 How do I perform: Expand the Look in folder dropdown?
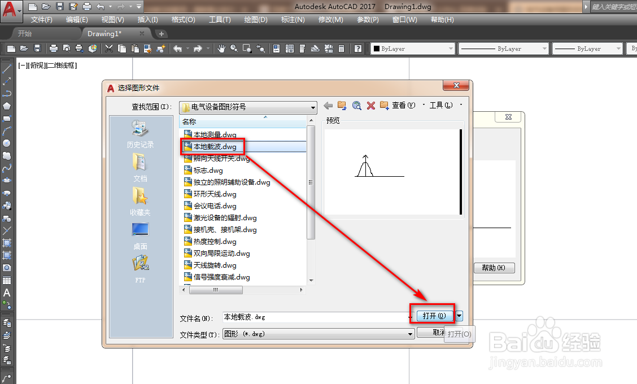pos(312,107)
